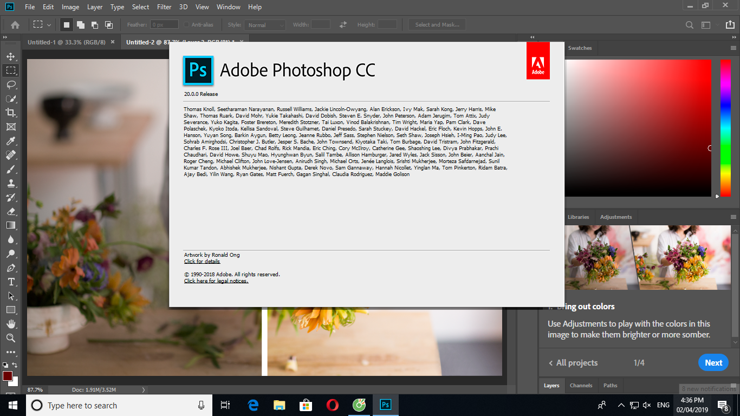Open 'Click here for legal notices' link
Screen dimensions: 740x416
coord(216,281)
